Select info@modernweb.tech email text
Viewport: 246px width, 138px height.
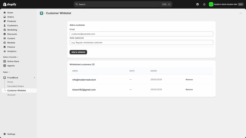coord(84,80)
